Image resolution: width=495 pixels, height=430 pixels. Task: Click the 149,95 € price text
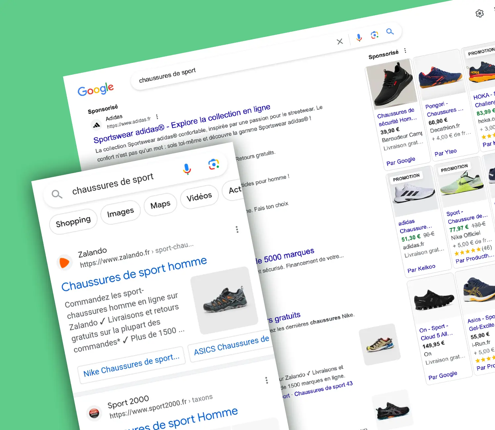(433, 345)
